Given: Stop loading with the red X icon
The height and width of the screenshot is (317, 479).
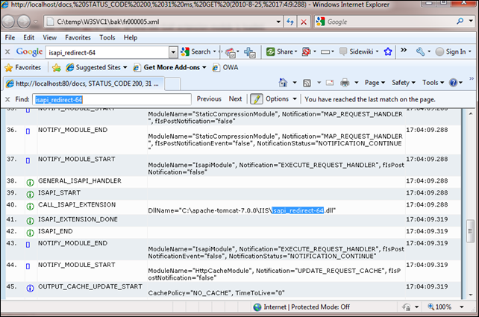Looking at the screenshot, I should [x=304, y=22].
